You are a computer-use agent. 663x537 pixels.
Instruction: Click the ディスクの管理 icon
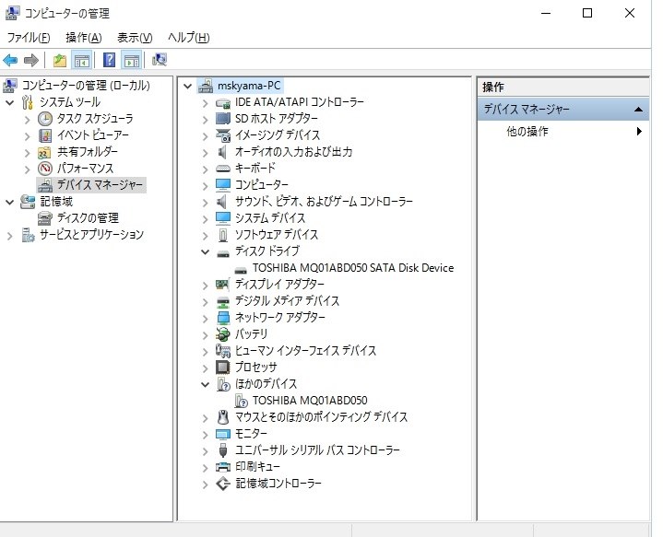click(x=45, y=218)
